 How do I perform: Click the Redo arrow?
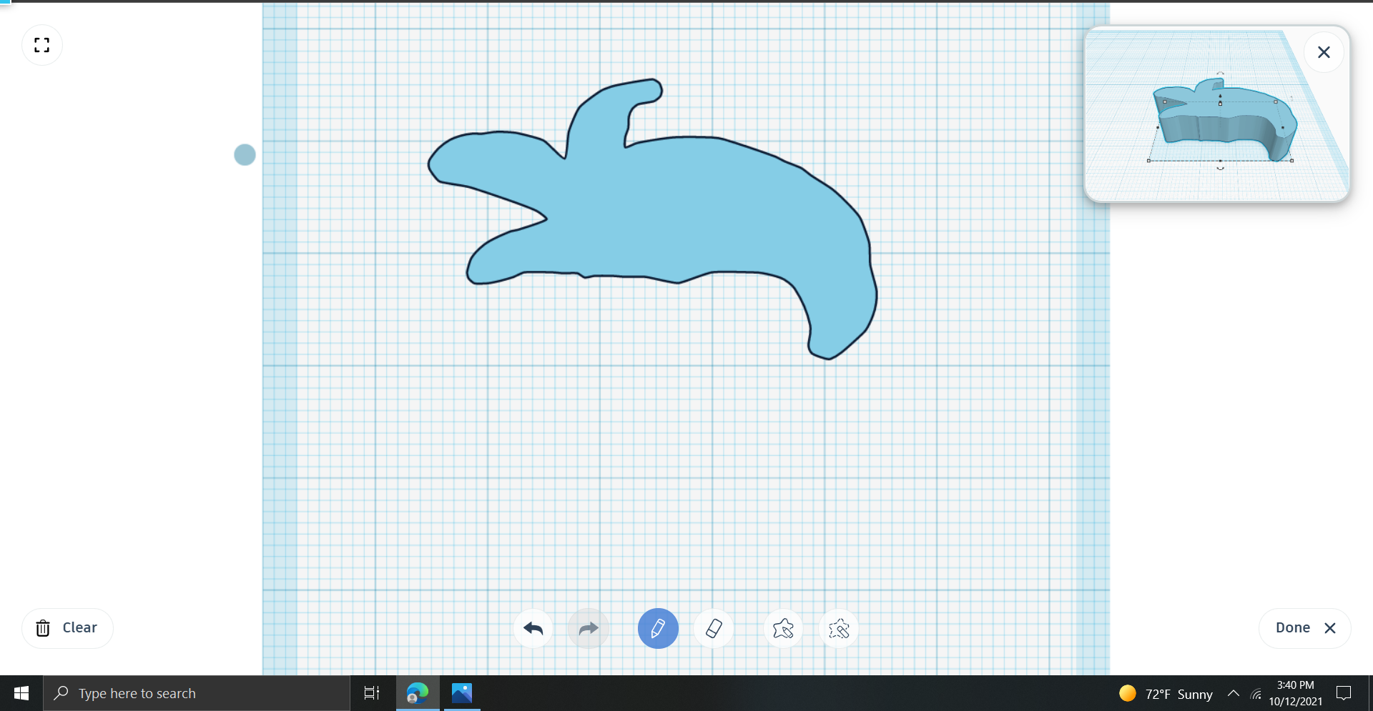[x=588, y=628]
